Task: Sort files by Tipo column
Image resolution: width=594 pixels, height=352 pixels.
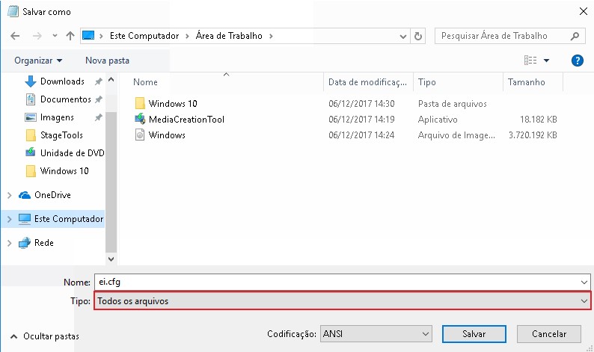Action: click(427, 82)
